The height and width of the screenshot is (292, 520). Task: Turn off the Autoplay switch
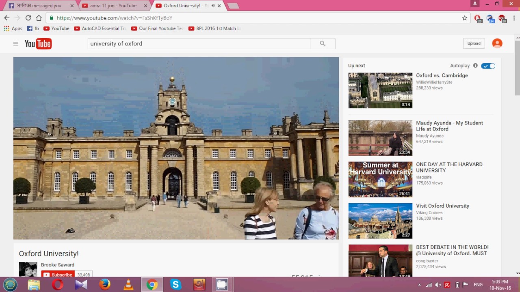pyautogui.click(x=488, y=66)
